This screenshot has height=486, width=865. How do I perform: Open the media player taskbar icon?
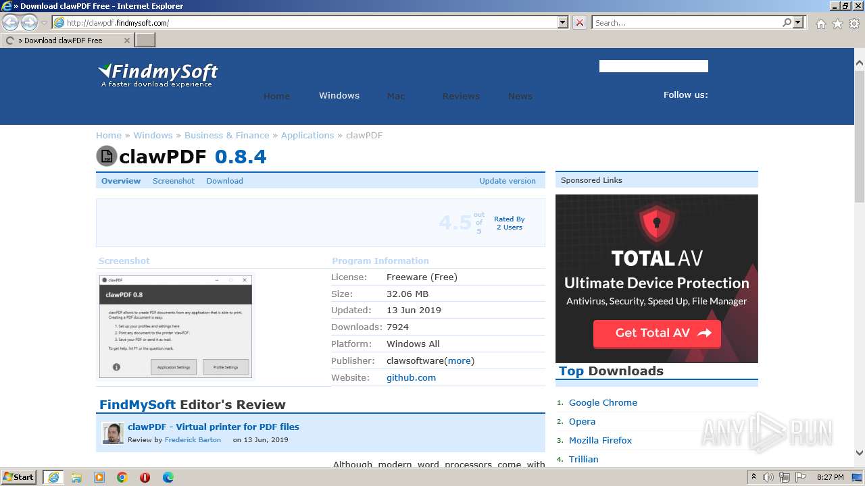[99, 477]
